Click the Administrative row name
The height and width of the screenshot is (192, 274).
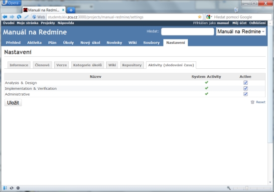(x=17, y=94)
